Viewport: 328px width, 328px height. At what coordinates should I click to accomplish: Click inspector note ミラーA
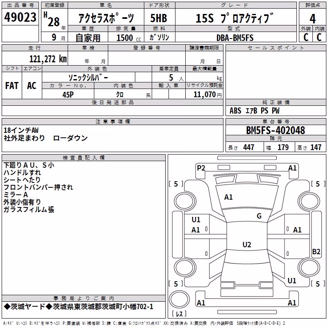coord(16,195)
